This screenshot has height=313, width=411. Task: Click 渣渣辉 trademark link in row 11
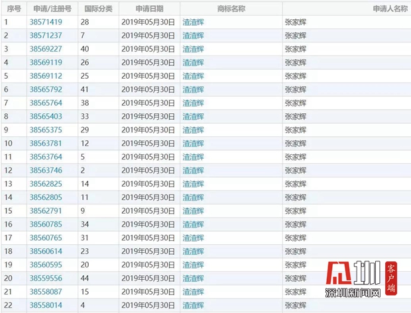tap(193, 157)
